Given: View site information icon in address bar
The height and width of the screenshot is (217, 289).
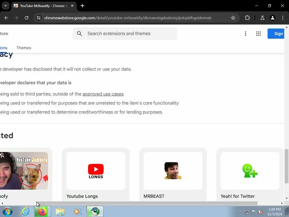Looking at the screenshot, I should click(x=39, y=18).
